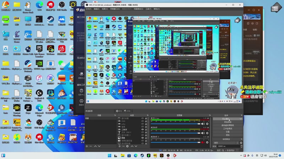Click the Steam icon in the taskbar

coord(142,155)
